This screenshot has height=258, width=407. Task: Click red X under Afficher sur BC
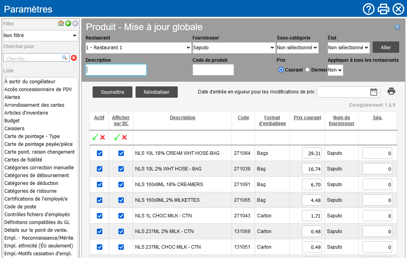pyautogui.click(x=125, y=137)
